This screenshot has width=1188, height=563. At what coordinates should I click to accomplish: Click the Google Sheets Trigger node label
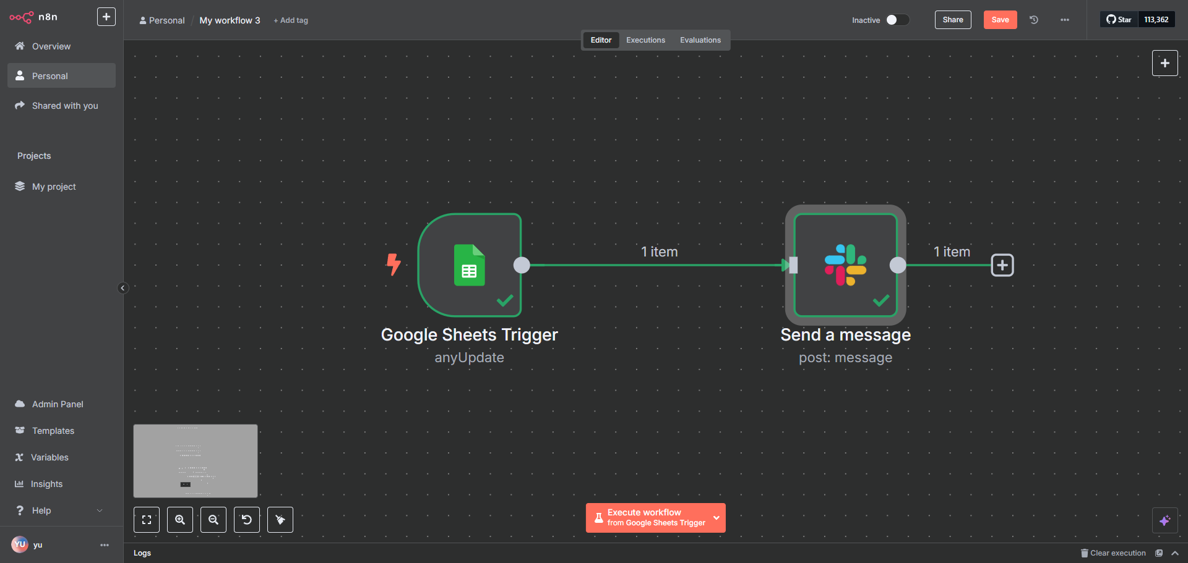(x=470, y=335)
